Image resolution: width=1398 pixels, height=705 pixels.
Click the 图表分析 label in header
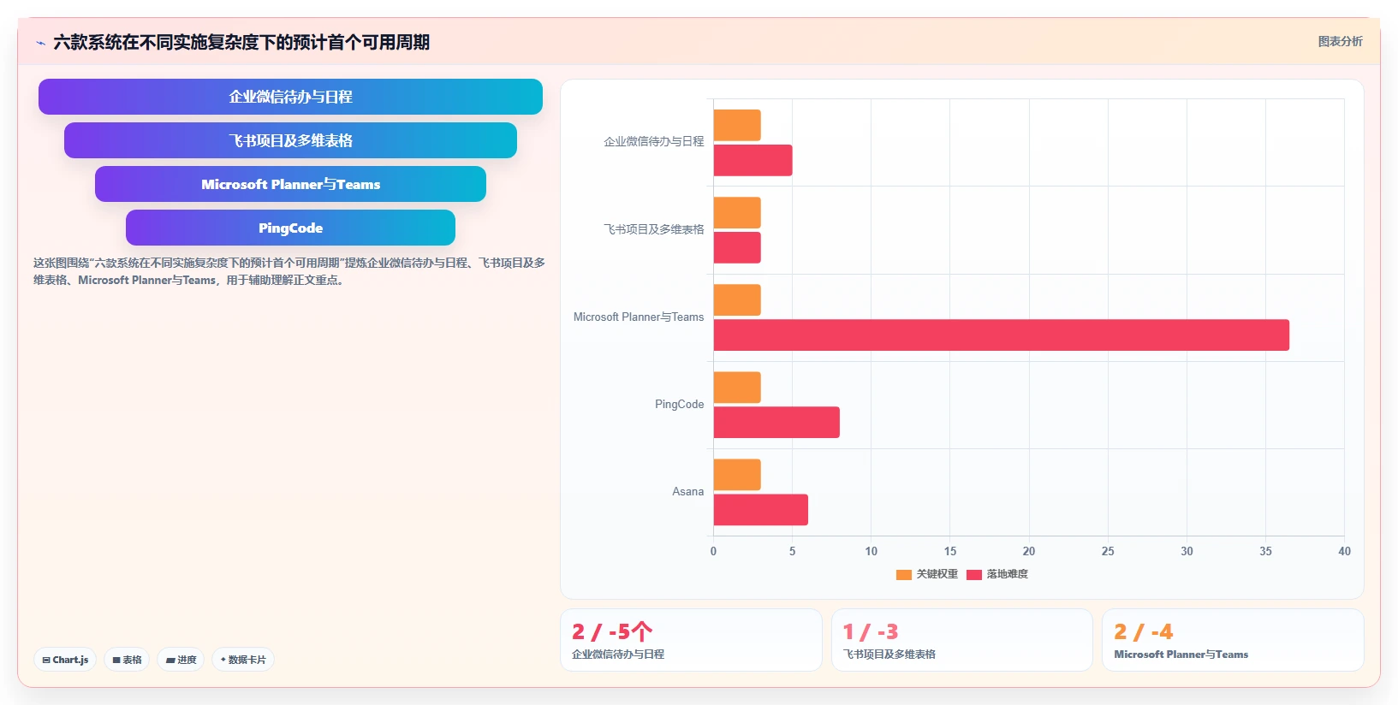point(1340,41)
